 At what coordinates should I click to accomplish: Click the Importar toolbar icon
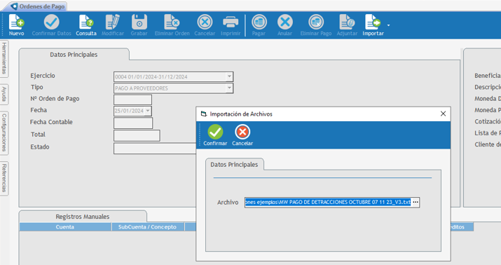click(x=373, y=22)
